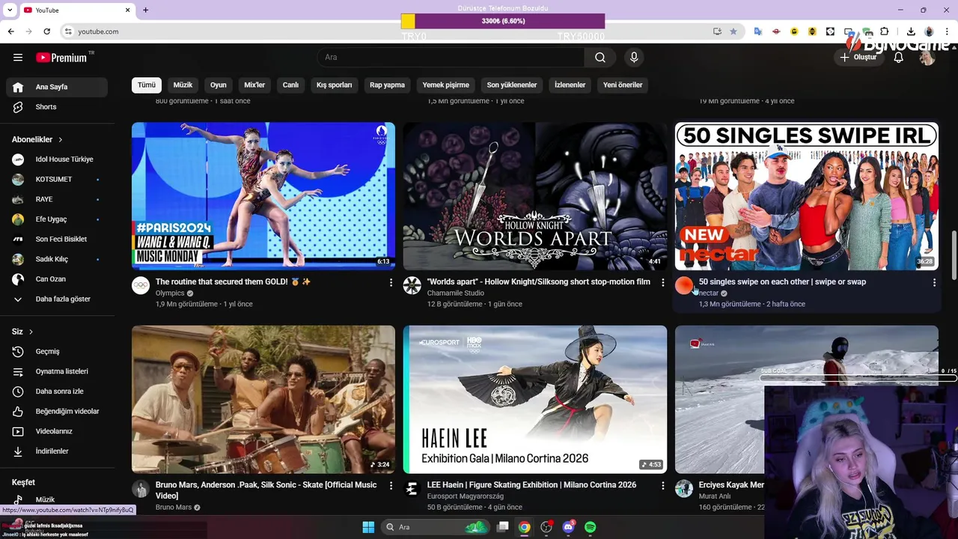The width and height of the screenshot is (958, 539).
Task: Open İndirilenler downloads
Action: [57, 451]
